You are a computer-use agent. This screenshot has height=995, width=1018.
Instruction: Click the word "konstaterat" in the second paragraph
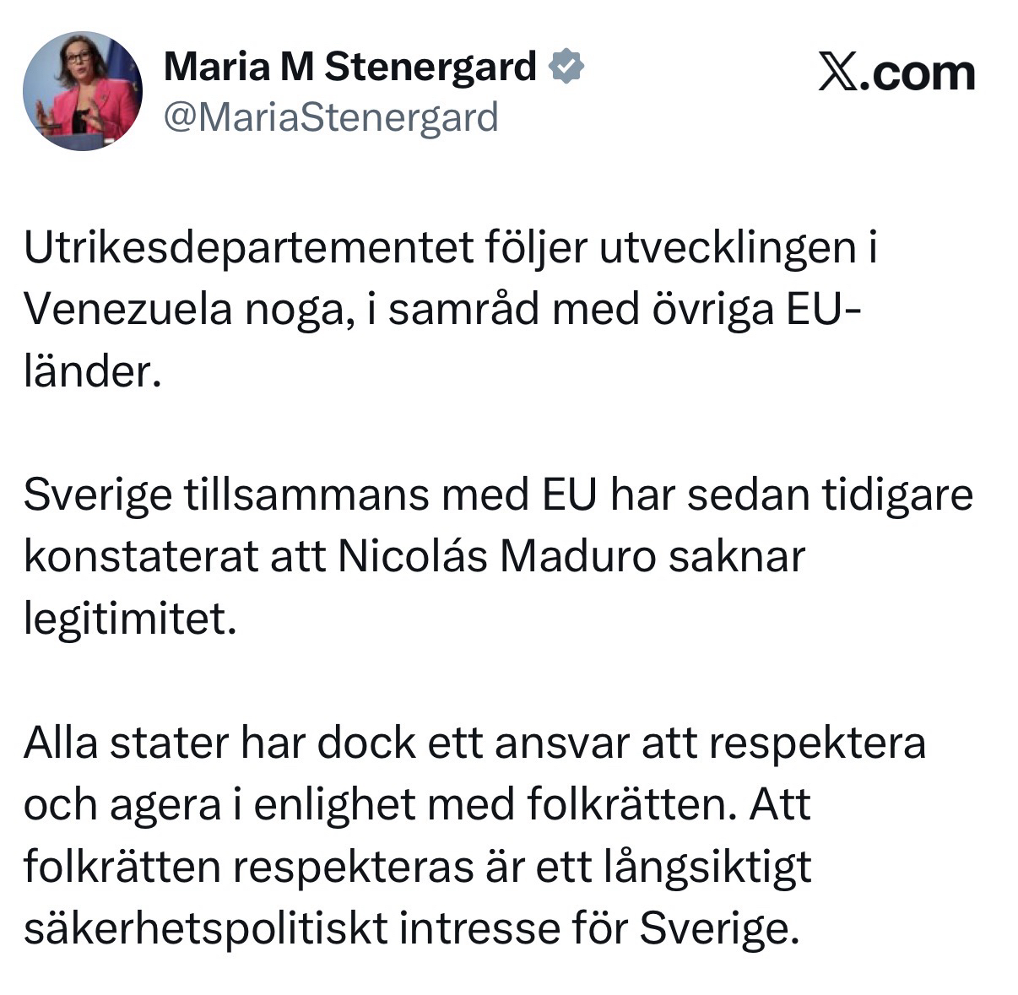point(141,557)
